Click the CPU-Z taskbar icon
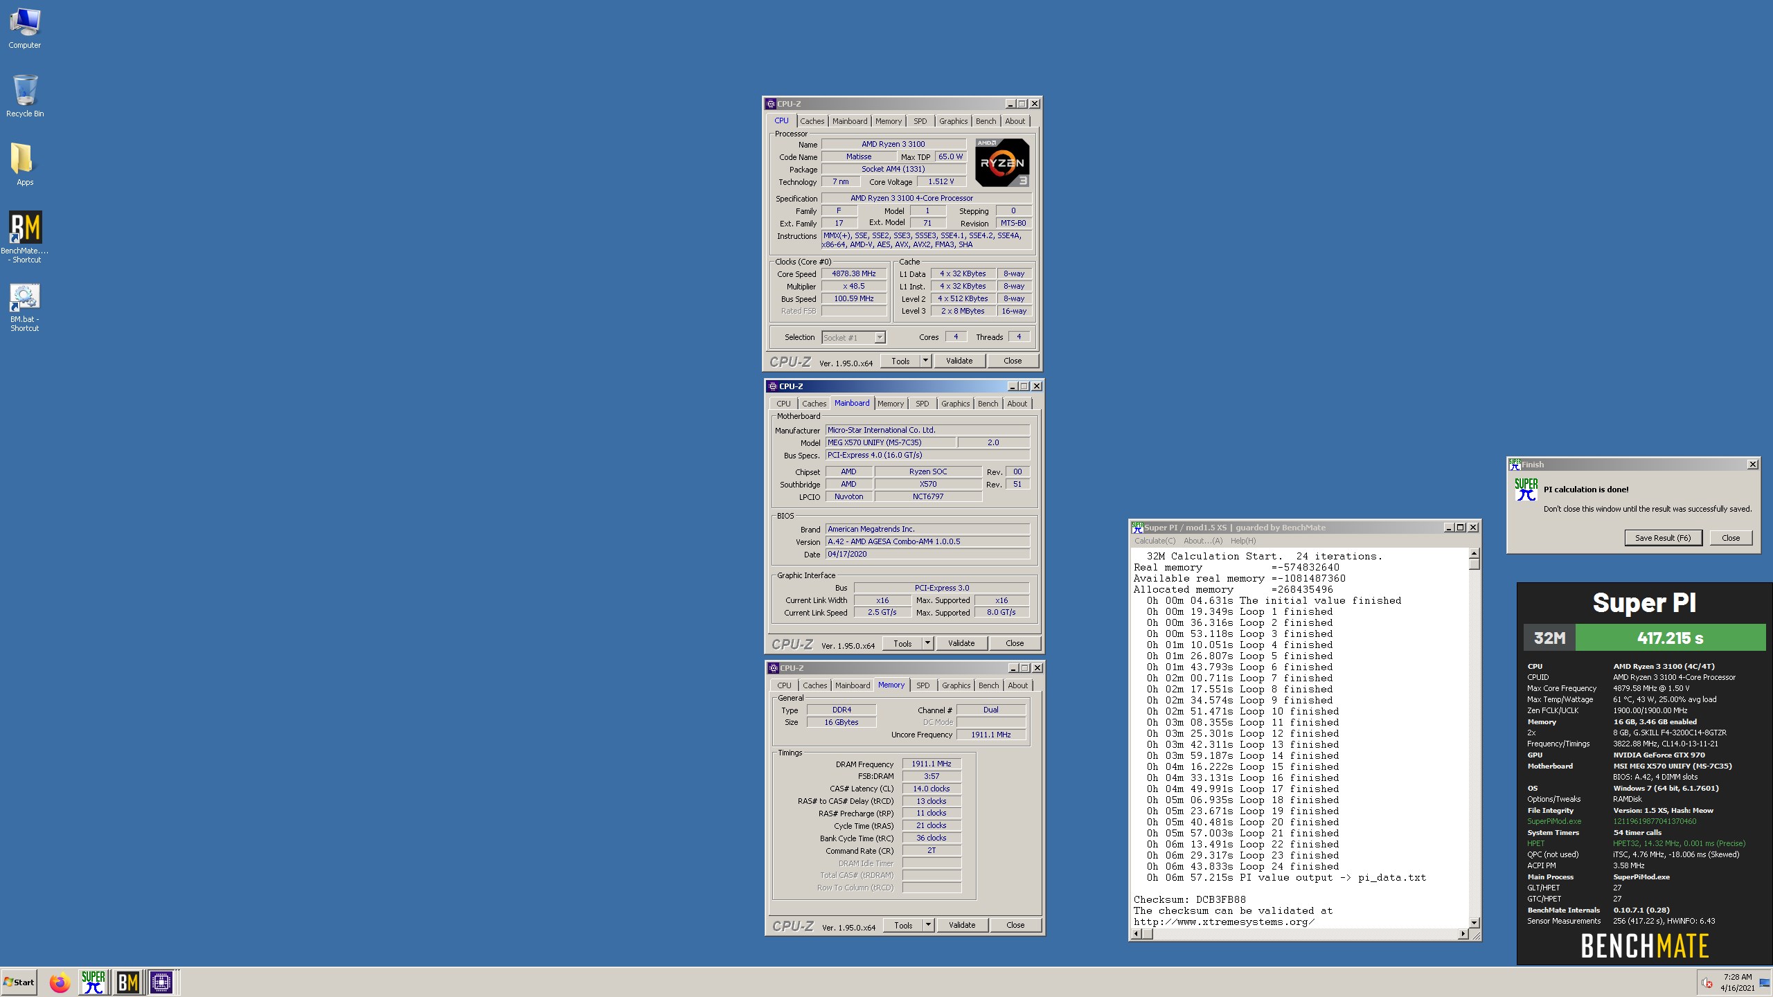This screenshot has height=997, width=1773. pyautogui.click(x=161, y=982)
